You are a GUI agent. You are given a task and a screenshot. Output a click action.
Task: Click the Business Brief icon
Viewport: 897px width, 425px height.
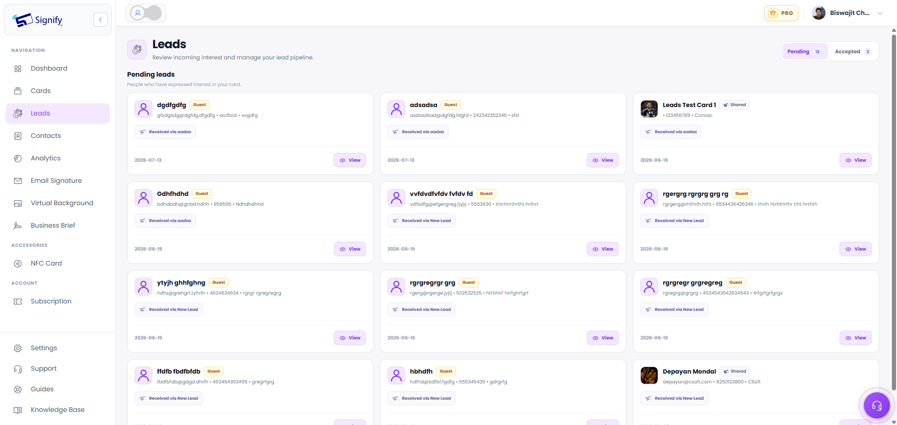(18, 226)
